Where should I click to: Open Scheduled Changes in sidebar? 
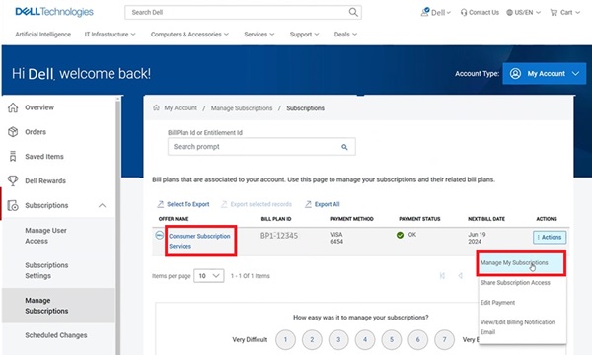(56, 335)
